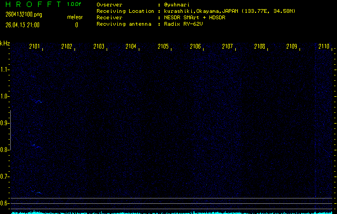This screenshot has height=214, width=337.
Task: Click the 2106 time marker
Action: 195,47
